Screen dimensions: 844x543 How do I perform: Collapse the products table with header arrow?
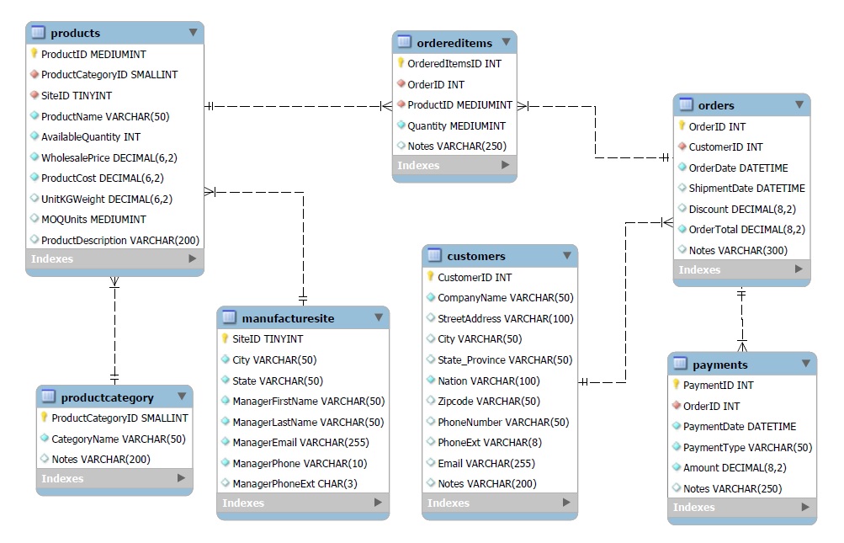193,33
